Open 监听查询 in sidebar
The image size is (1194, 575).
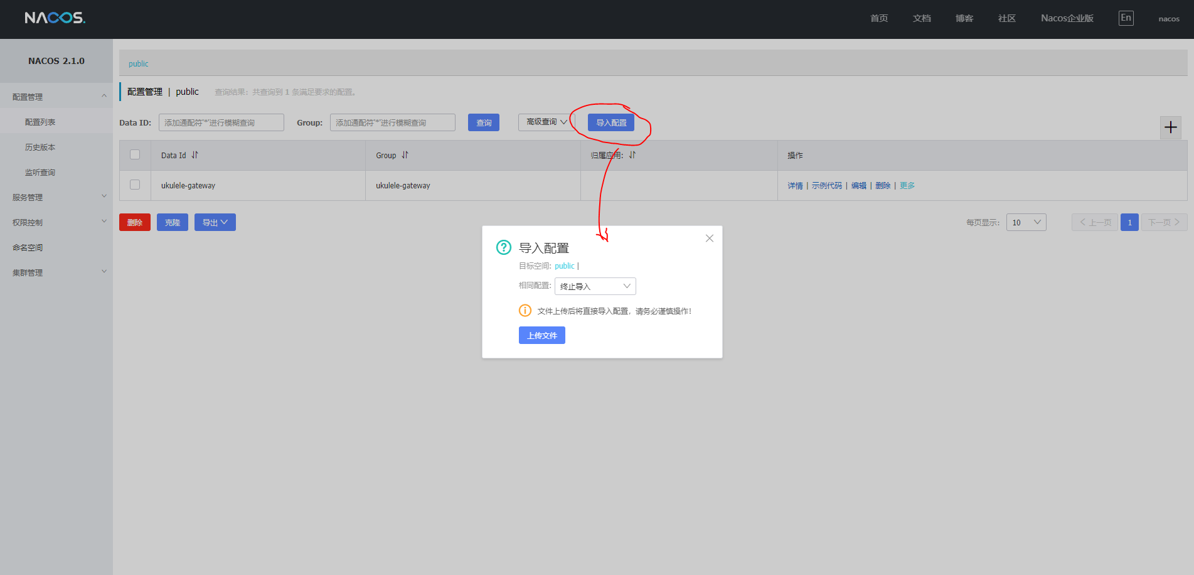click(40, 172)
